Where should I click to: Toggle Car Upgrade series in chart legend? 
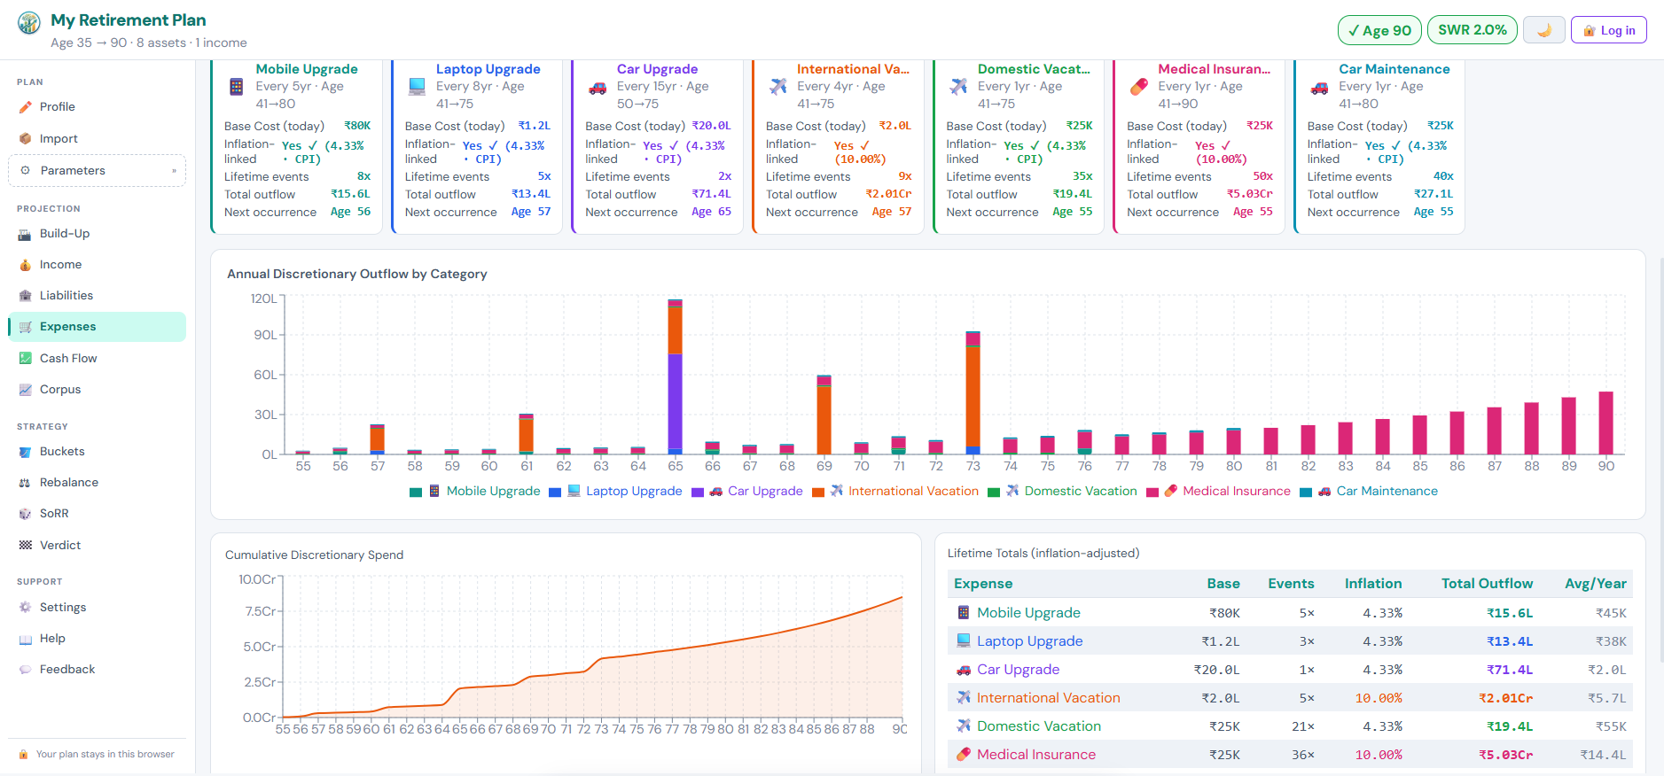pyautogui.click(x=746, y=492)
